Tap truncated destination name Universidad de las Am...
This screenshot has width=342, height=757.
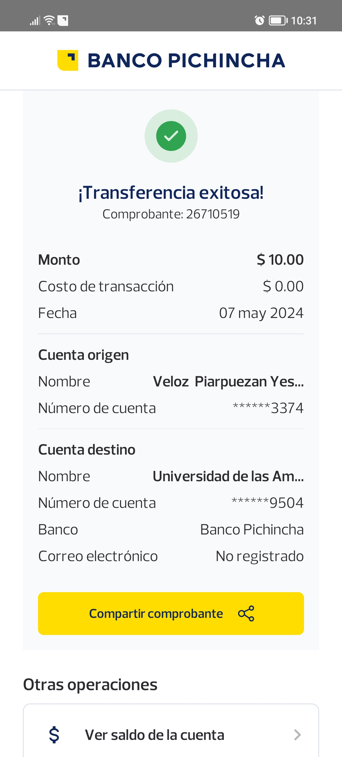click(x=228, y=476)
